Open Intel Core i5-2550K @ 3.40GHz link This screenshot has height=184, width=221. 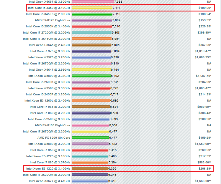tap(48, 26)
